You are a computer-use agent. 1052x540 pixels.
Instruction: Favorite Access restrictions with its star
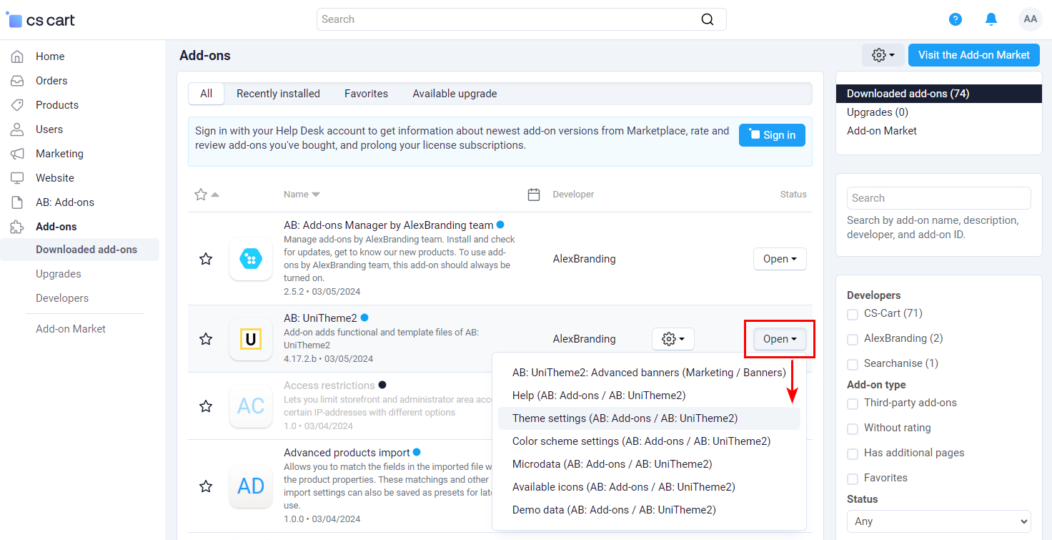[206, 406]
